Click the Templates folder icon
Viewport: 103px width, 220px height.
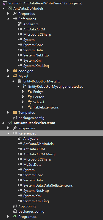pyautogui.click(x=15, y=112)
